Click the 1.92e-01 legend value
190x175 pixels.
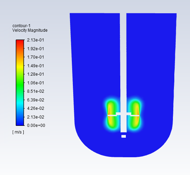point(36,49)
